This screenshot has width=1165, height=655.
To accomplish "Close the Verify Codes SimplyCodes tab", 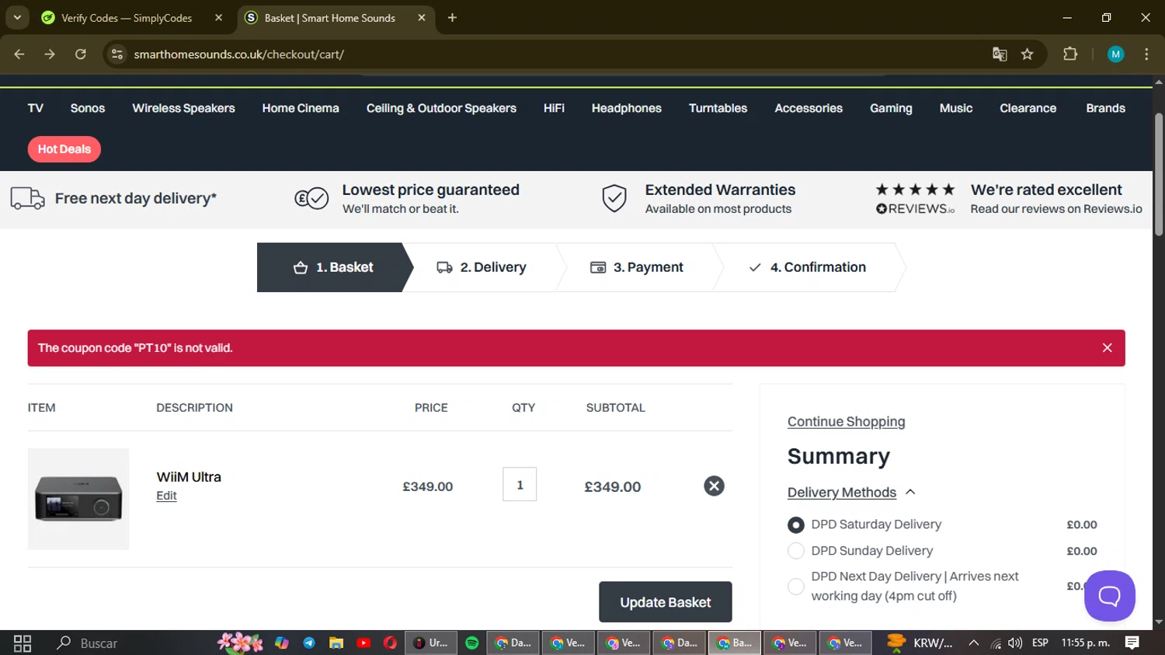I will (219, 18).
